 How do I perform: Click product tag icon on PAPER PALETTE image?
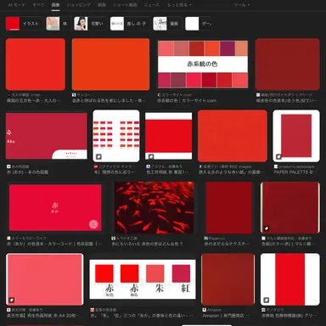(x=278, y=156)
